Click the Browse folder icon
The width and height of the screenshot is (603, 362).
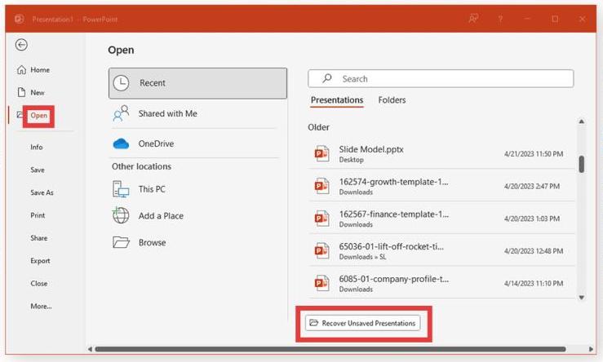point(121,242)
